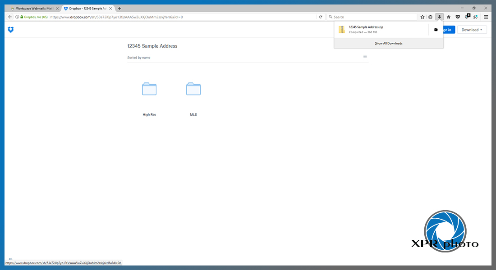Open the extension icon with badge

(x=467, y=16)
